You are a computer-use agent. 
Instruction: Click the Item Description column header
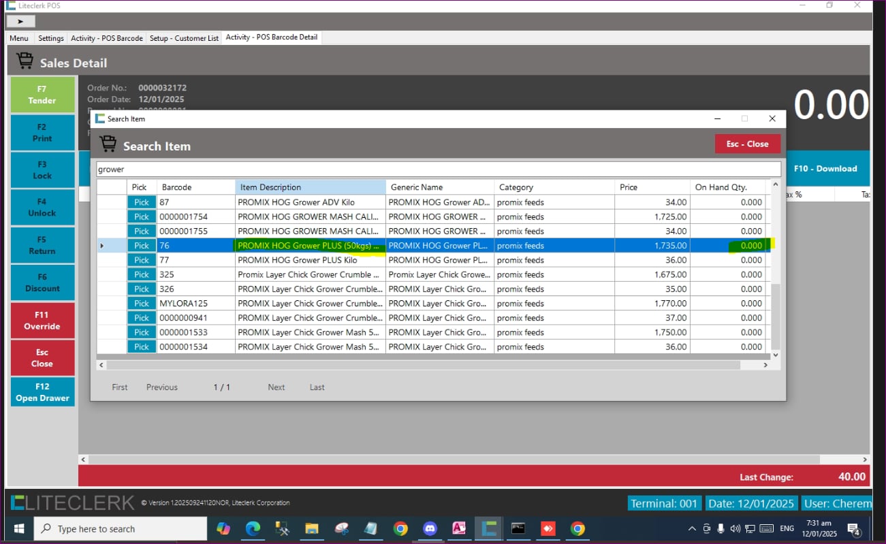(310, 187)
